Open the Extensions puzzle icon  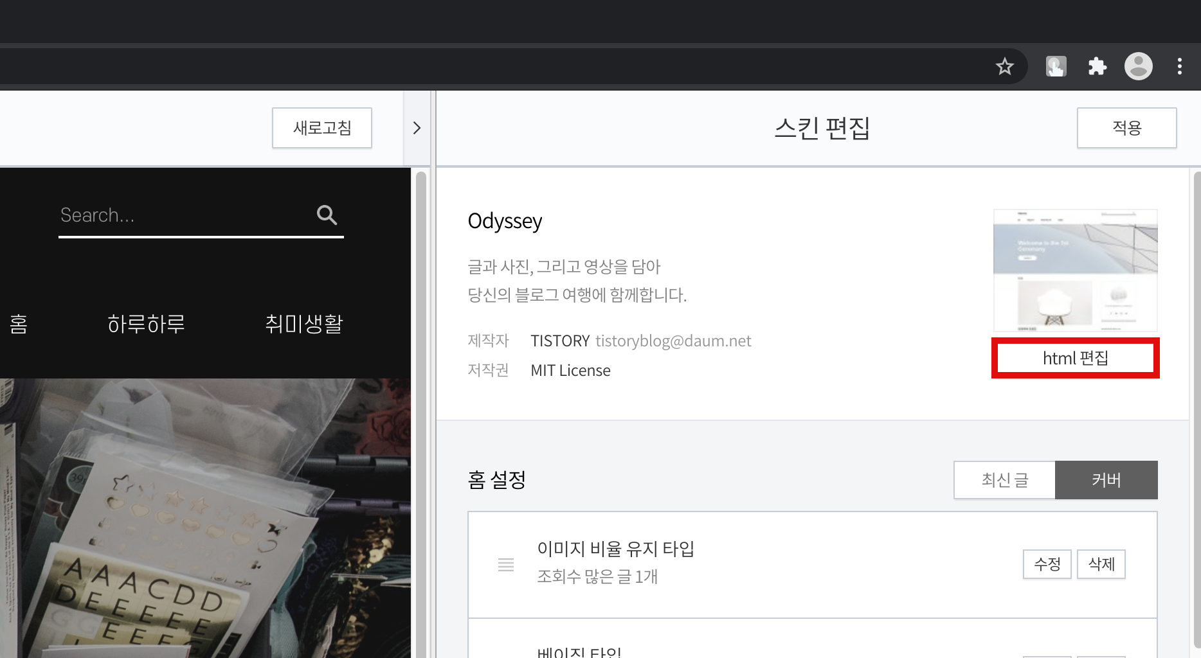(1097, 66)
